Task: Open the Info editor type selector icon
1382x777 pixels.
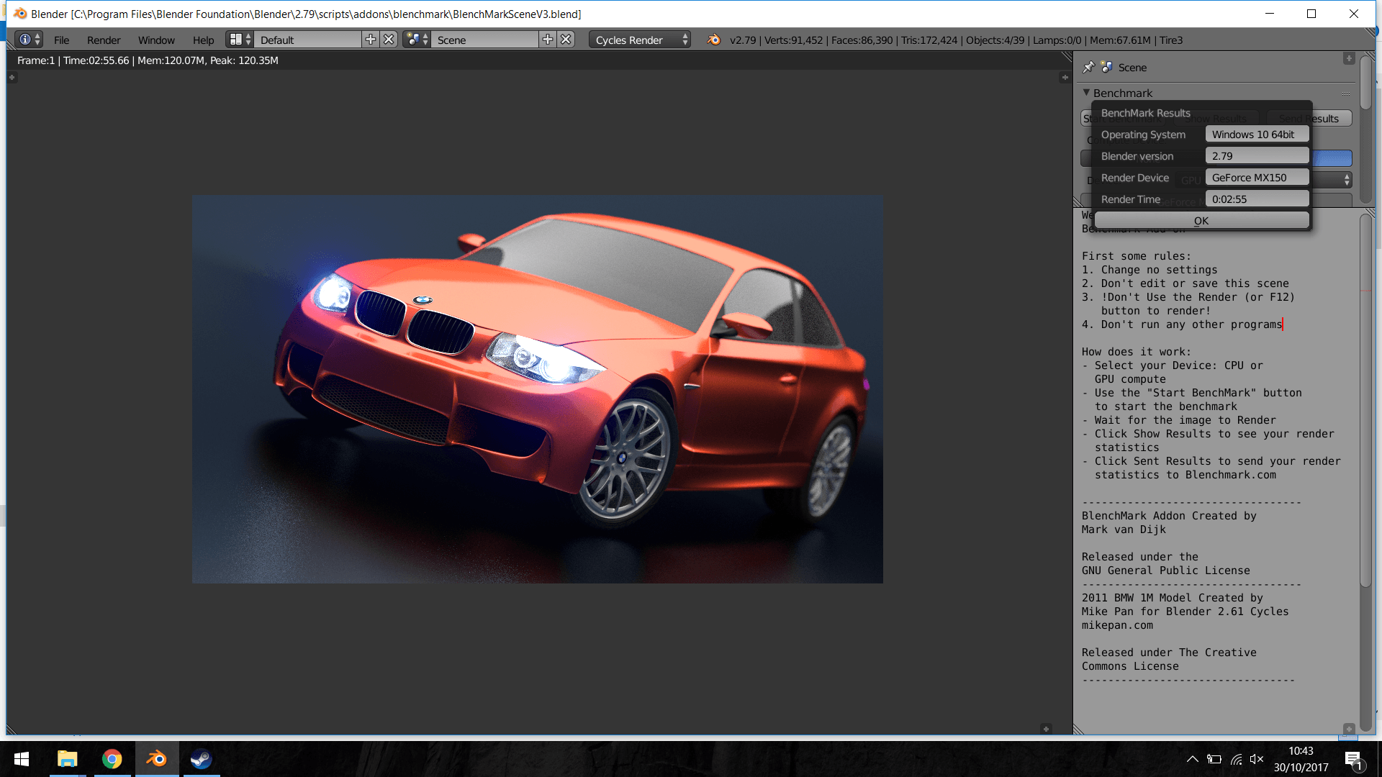Action: pos(29,40)
